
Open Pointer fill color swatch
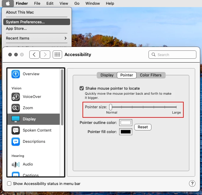pyautogui.click(x=126, y=132)
